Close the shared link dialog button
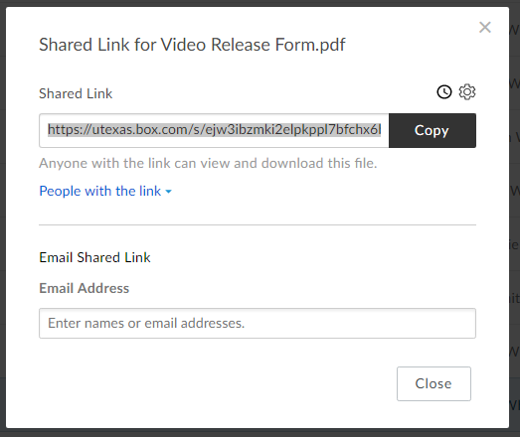 coord(433,383)
